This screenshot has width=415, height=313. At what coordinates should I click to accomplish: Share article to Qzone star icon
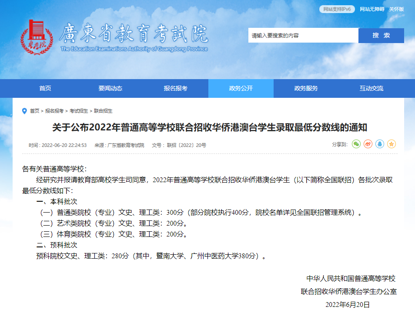[392, 144]
